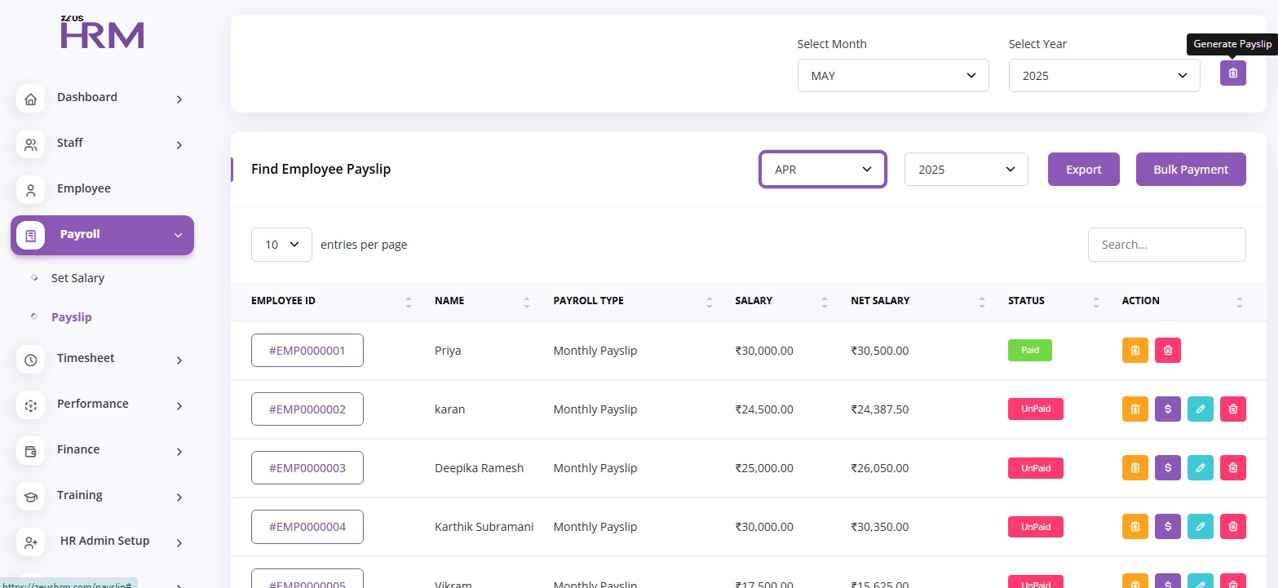The height and width of the screenshot is (588, 1278).
Task: Open the Select Year dropdown at top
Action: [1103, 75]
